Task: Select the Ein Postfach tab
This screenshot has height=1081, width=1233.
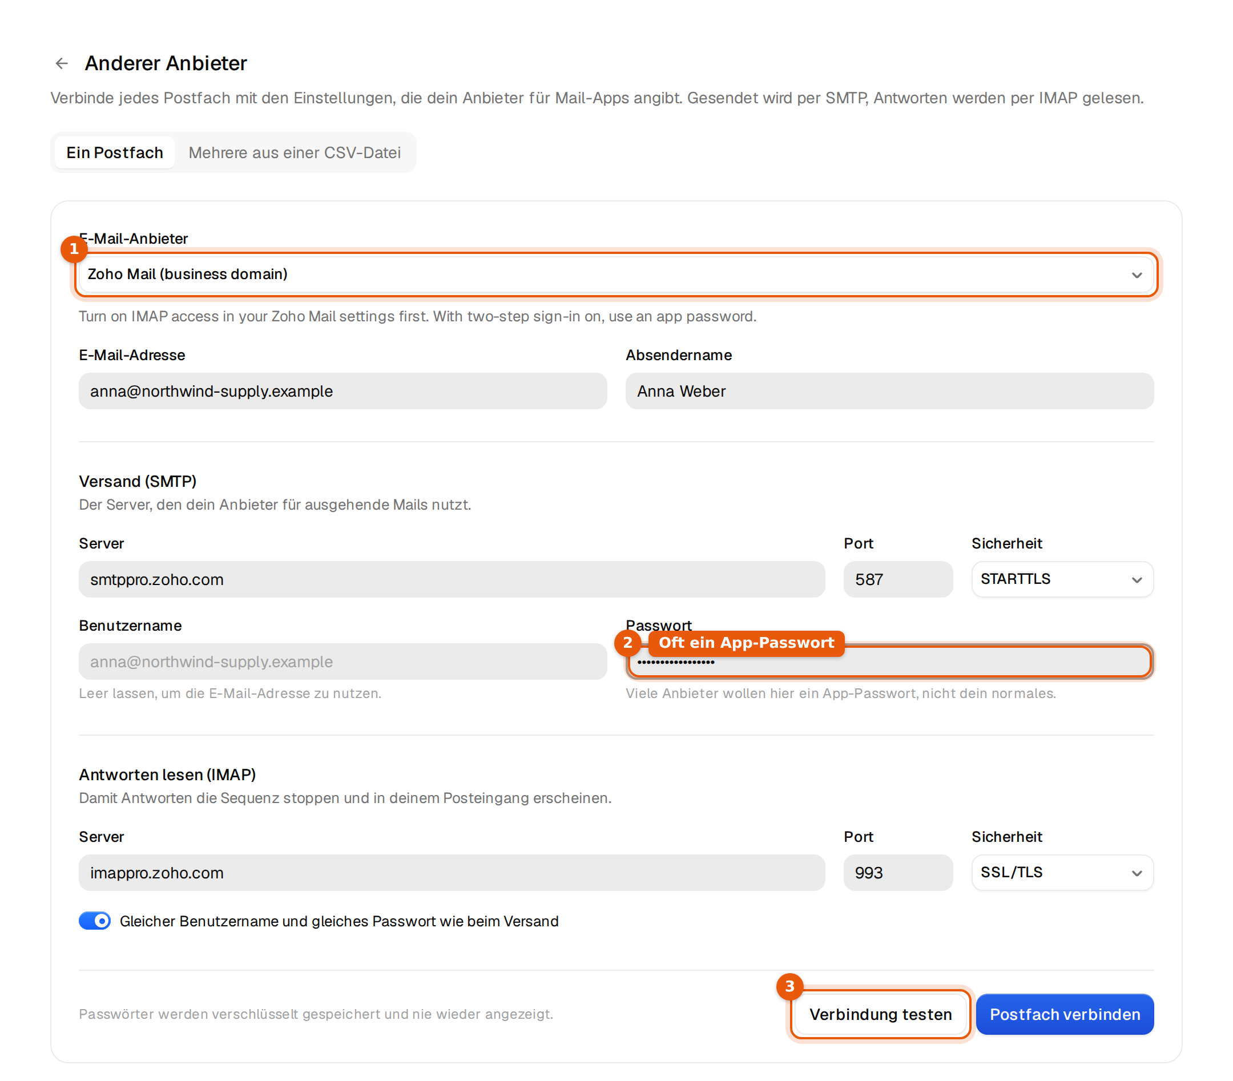Action: [115, 152]
